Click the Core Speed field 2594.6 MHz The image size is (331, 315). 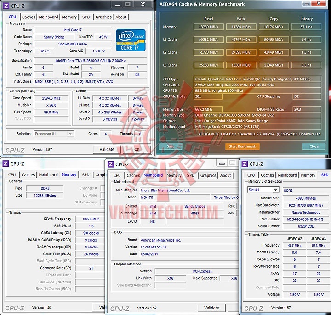[51, 98]
